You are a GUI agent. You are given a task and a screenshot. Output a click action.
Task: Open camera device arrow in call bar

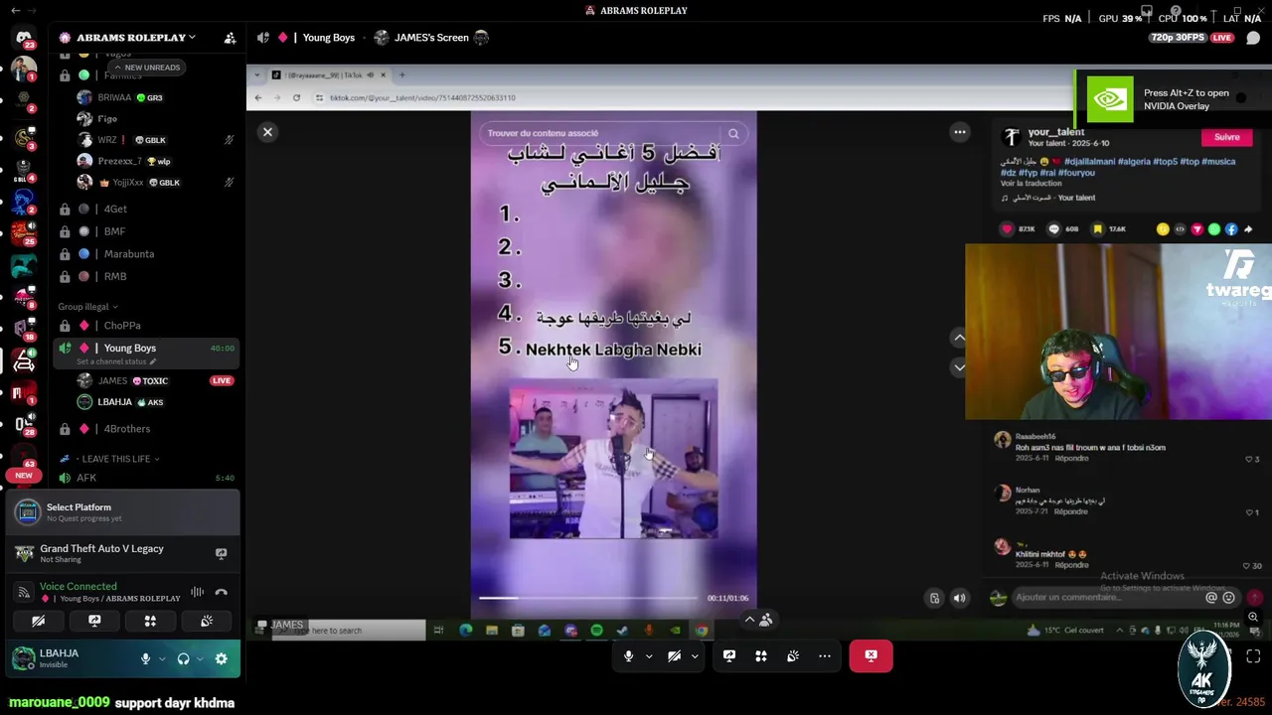coord(695,655)
